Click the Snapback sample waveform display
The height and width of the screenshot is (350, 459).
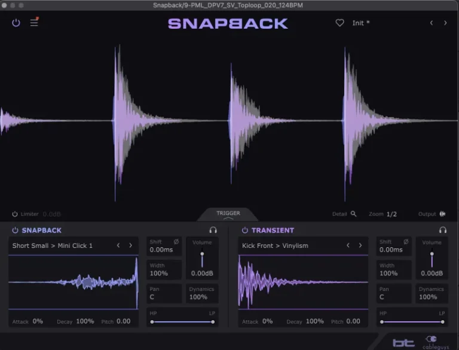pos(74,282)
